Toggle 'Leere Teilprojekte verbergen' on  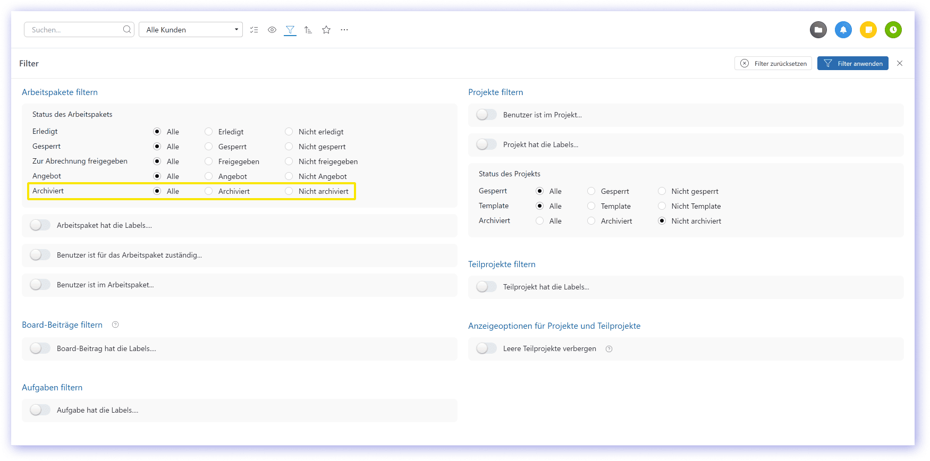(486, 348)
